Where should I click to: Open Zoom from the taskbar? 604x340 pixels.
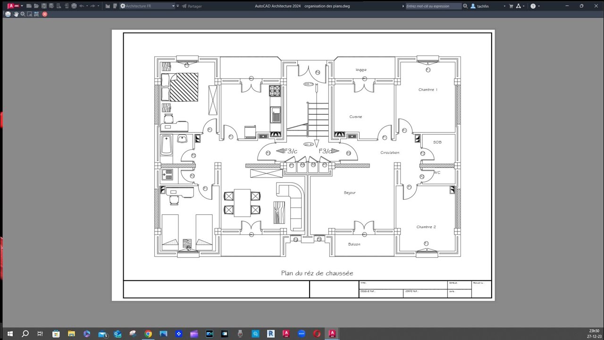[x=302, y=334]
